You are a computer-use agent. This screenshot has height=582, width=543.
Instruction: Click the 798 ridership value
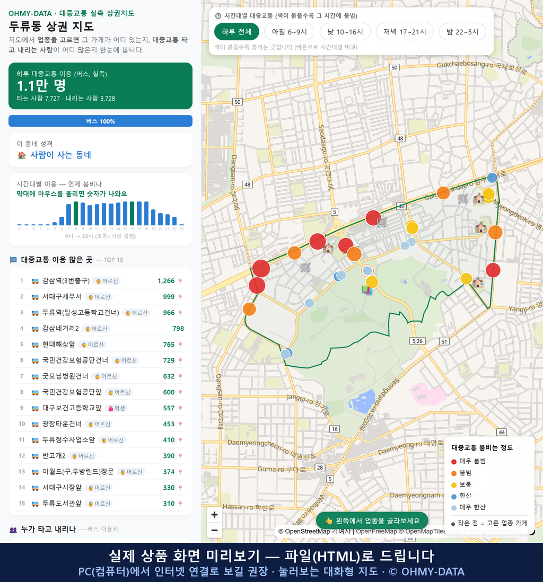click(x=178, y=329)
